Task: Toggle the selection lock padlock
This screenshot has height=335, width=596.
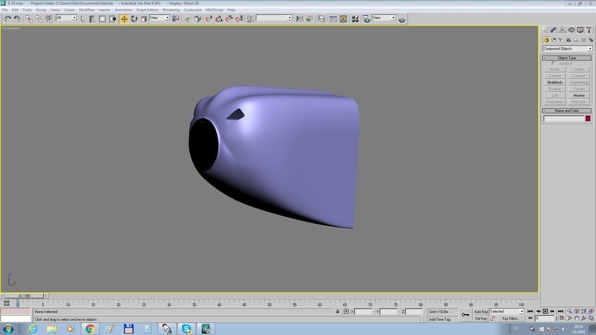Action: coord(338,312)
